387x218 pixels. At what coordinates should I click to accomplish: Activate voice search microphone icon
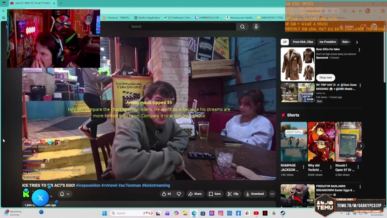[256, 27]
